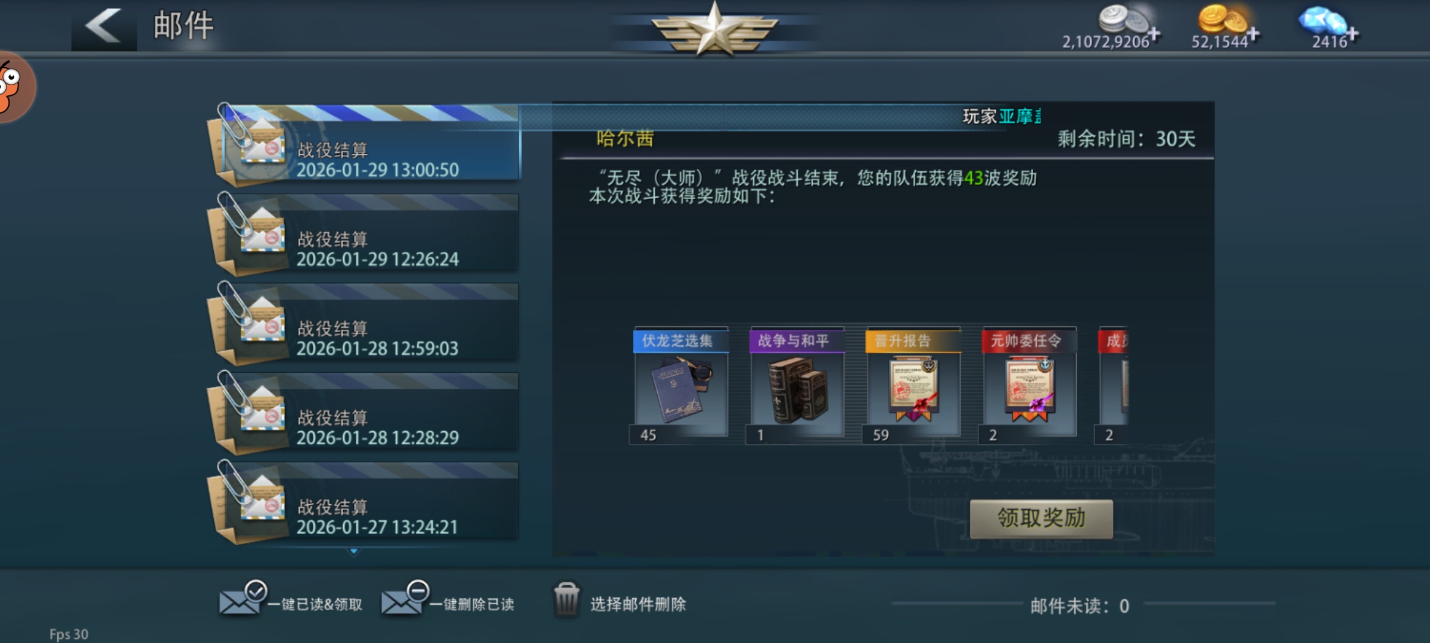Open mail dated 2026-01-28 12:59:03
Image resolution: width=1430 pixels, height=643 pixels.
click(363, 323)
